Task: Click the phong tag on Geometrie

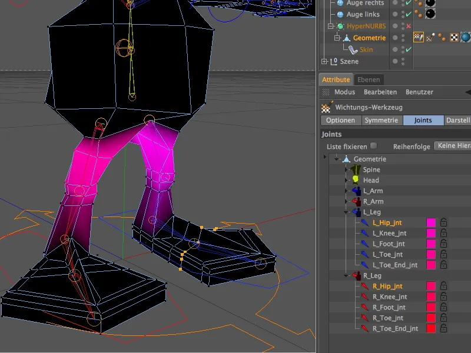Action: pyautogui.click(x=442, y=38)
